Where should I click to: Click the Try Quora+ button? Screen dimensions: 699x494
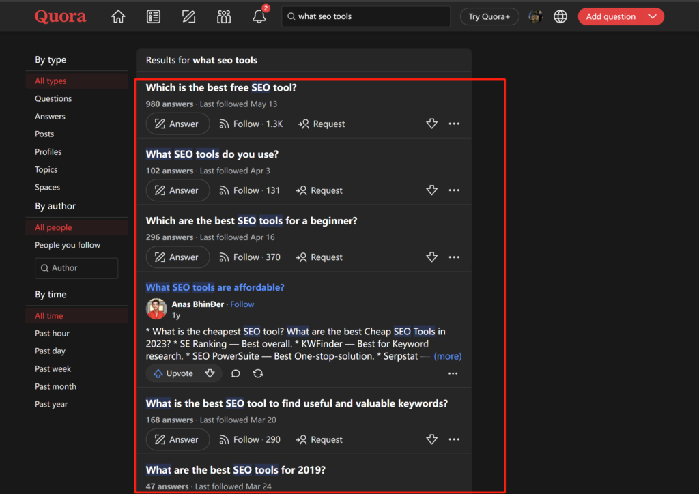[x=489, y=16]
